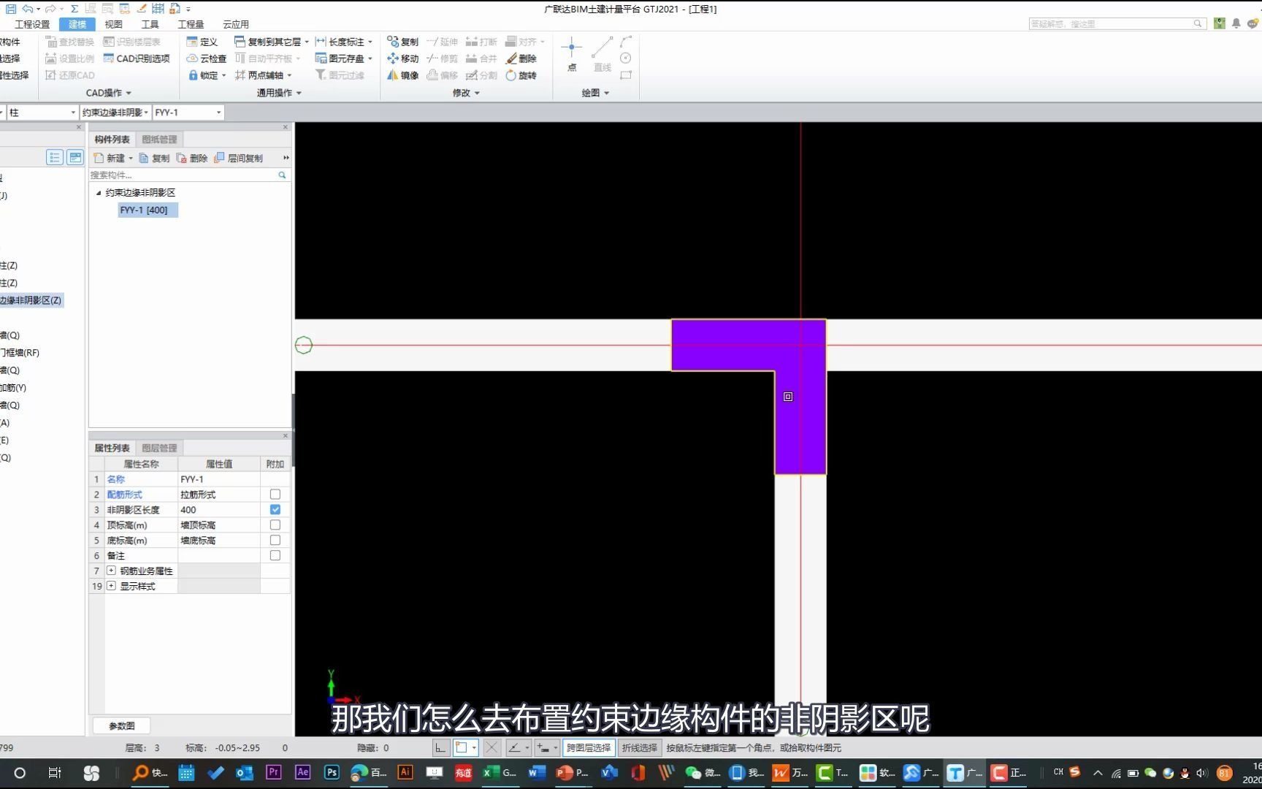Expand the CAD操作 group dropdown
The image size is (1262, 789).
click(109, 93)
